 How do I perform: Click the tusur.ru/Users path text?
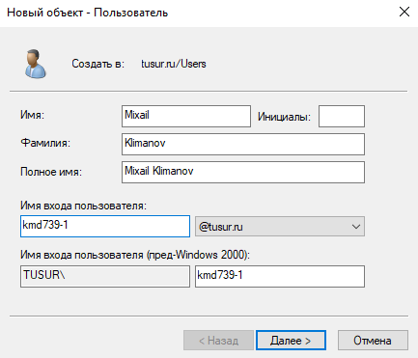point(174,64)
